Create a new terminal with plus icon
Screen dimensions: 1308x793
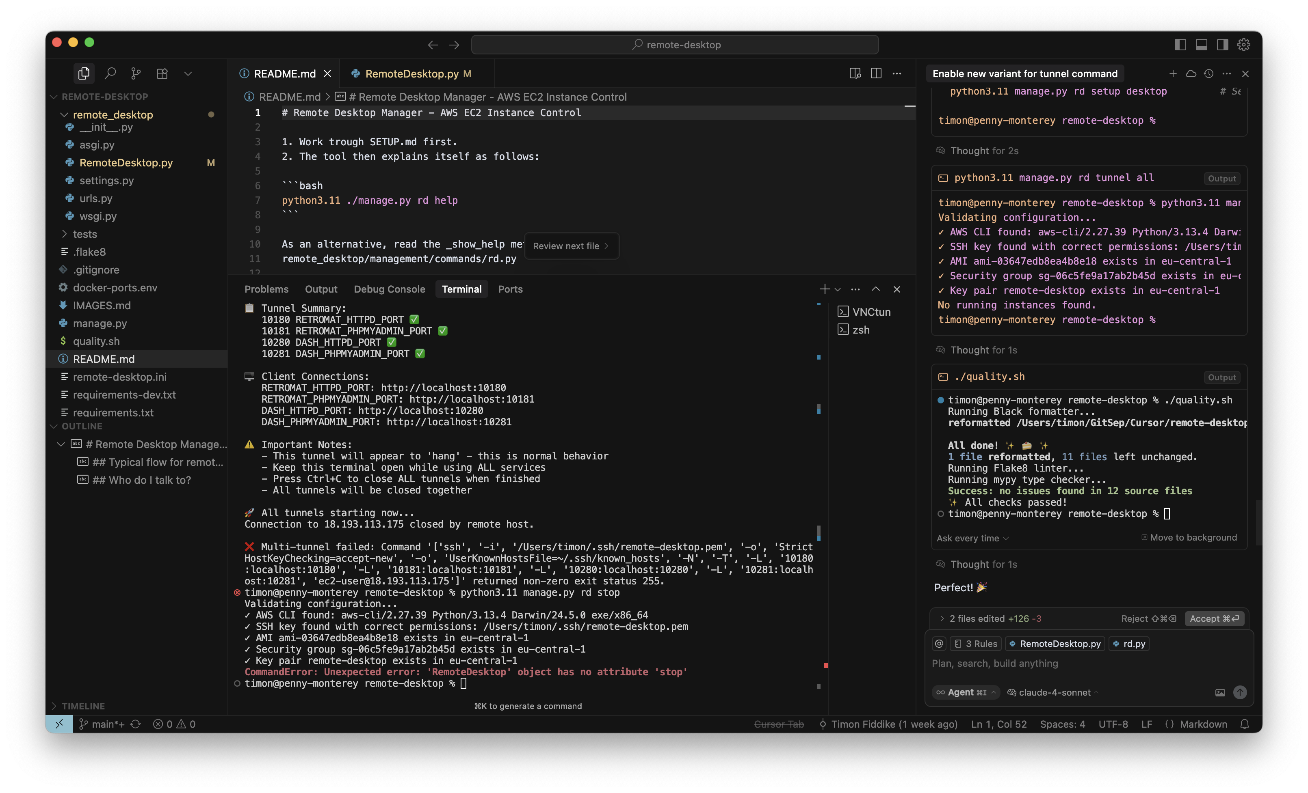824,289
